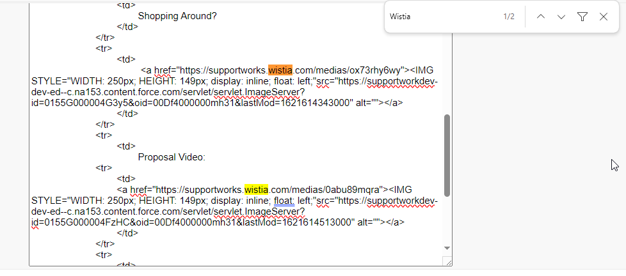Open find search filter options
This screenshot has height=276, width=626.
pos(582,17)
